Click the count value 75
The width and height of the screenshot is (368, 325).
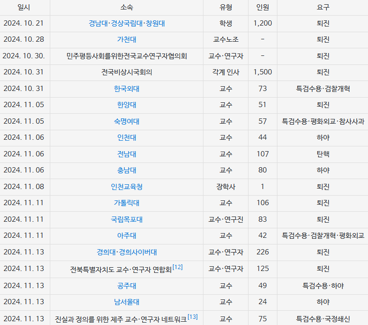(263, 319)
